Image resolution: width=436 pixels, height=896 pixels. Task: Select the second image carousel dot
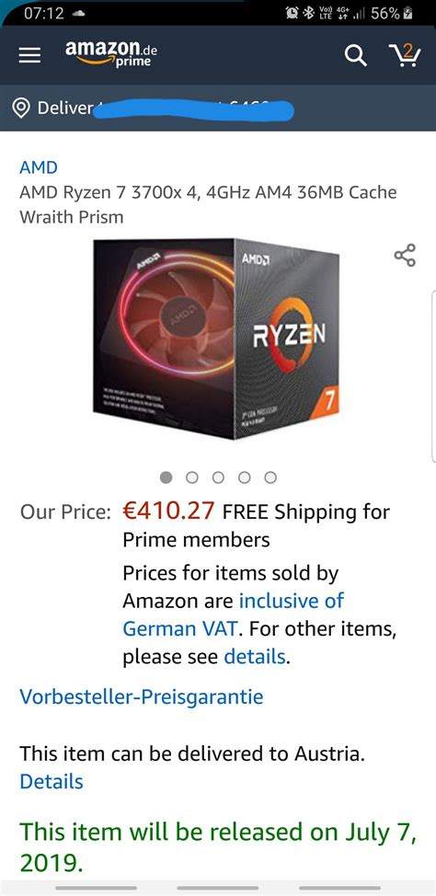pyautogui.click(x=192, y=477)
